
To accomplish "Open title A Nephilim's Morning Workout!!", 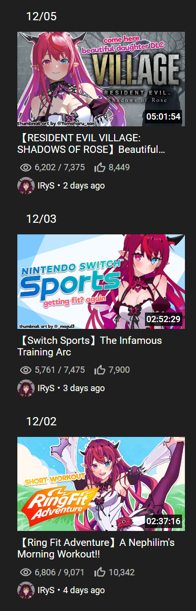I will (96, 549).
